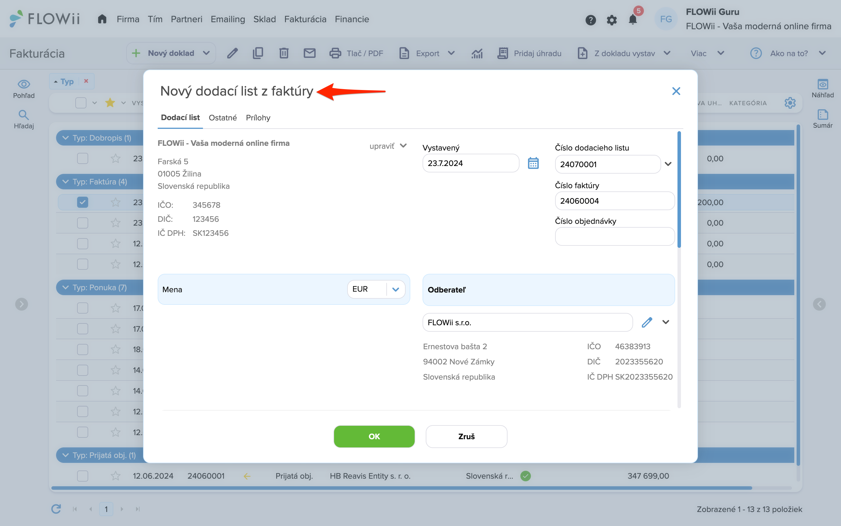
Task: Open the Sumár summary icon
Action: tap(823, 119)
